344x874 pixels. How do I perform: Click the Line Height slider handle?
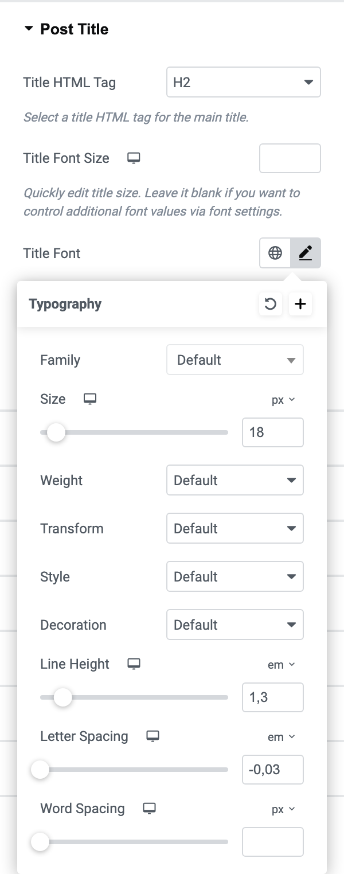tap(62, 697)
